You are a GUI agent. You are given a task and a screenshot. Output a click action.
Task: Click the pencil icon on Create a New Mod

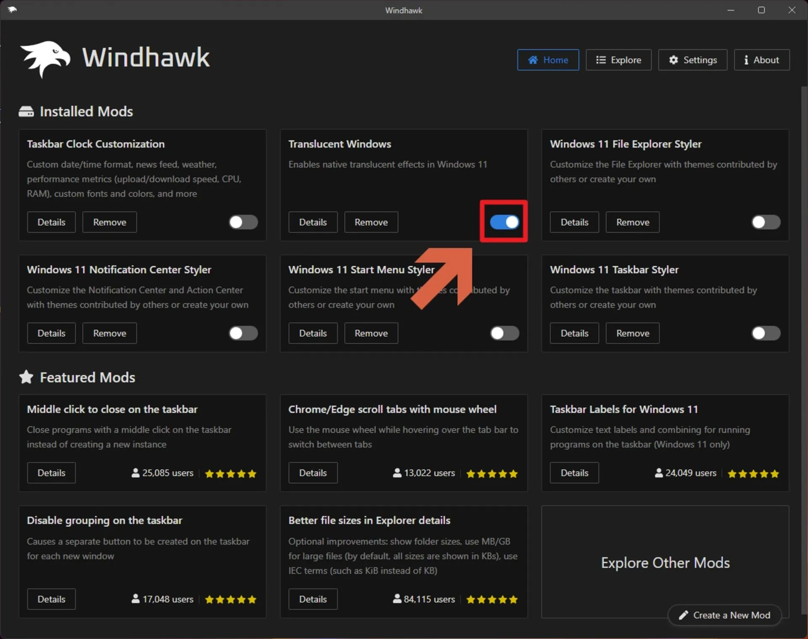[683, 615]
